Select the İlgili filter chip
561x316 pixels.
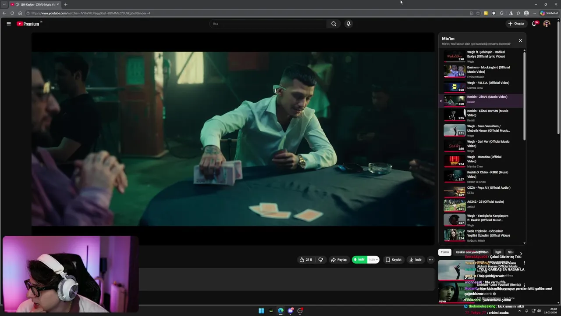[498, 252]
